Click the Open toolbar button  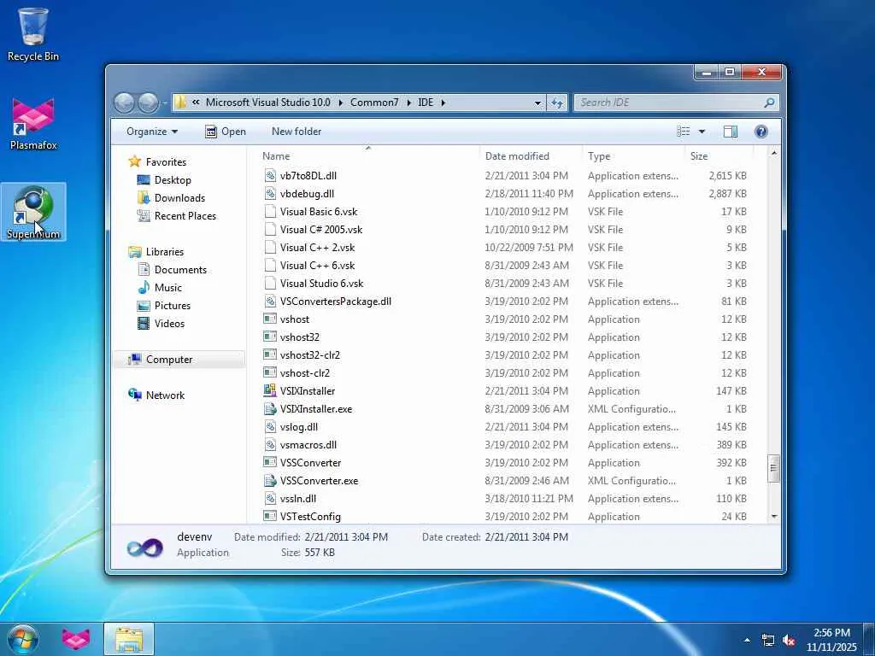click(x=226, y=132)
